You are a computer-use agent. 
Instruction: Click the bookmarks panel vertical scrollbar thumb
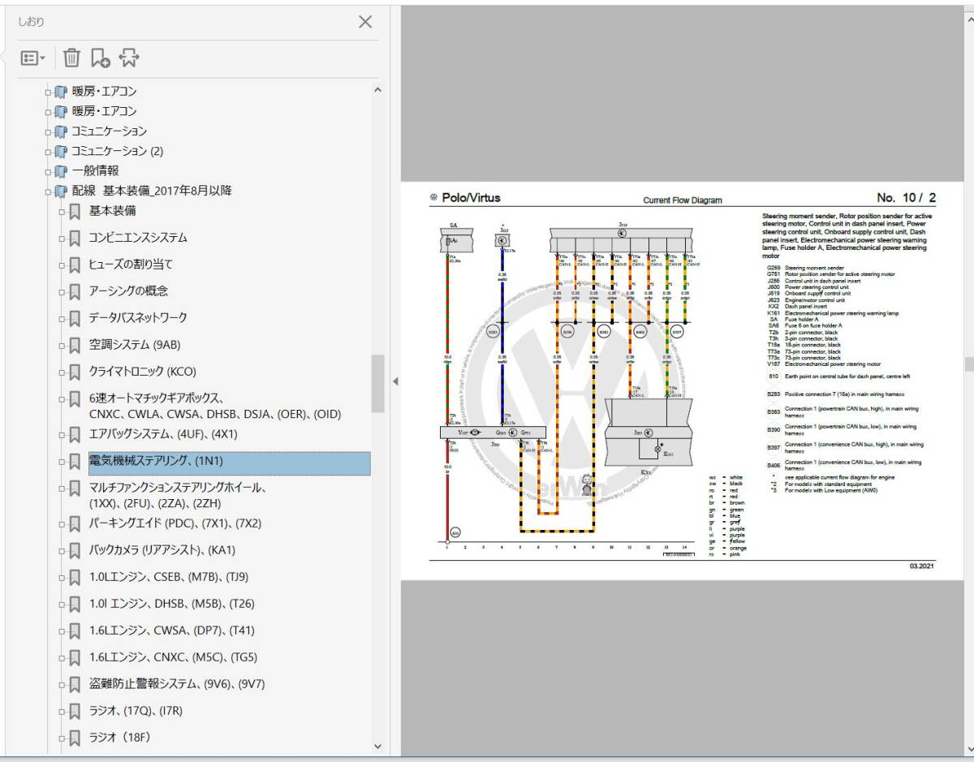(377, 383)
